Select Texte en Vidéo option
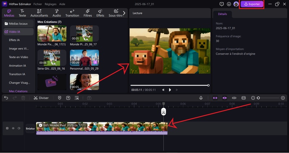This screenshot has height=153, width=289. tap(18, 57)
